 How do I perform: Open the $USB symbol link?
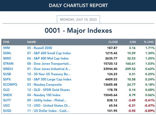pos(7,74)
